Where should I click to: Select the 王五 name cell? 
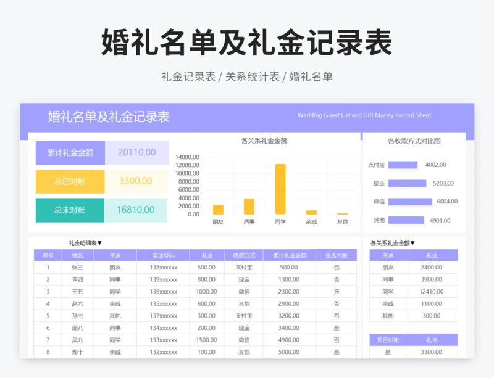(x=78, y=292)
